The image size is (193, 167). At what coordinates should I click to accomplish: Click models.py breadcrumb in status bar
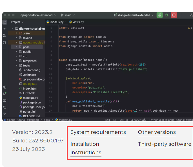point(64,120)
